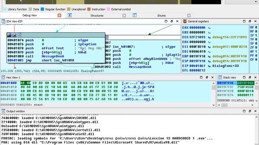Screen dimensions: 259x145
Task: Click Hex View-1 scrollbar down arrow
Action: 213,105
